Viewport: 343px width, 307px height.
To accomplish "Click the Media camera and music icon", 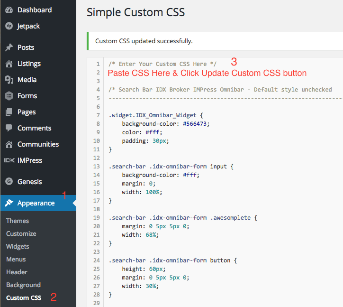I will (9, 80).
